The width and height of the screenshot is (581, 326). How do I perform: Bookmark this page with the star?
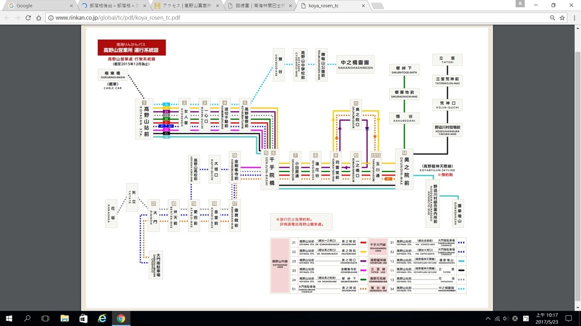pyautogui.click(x=562, y=18)
